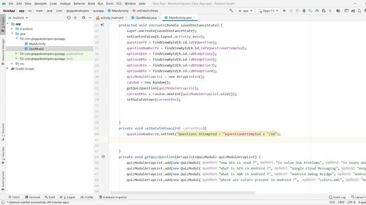
Task: Open the Event Log
Action: pos(337,197)
